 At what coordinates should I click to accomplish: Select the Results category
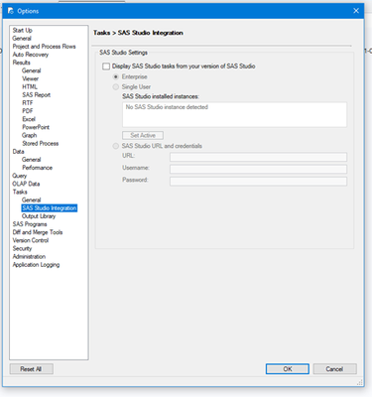click(x=22, y=63)
